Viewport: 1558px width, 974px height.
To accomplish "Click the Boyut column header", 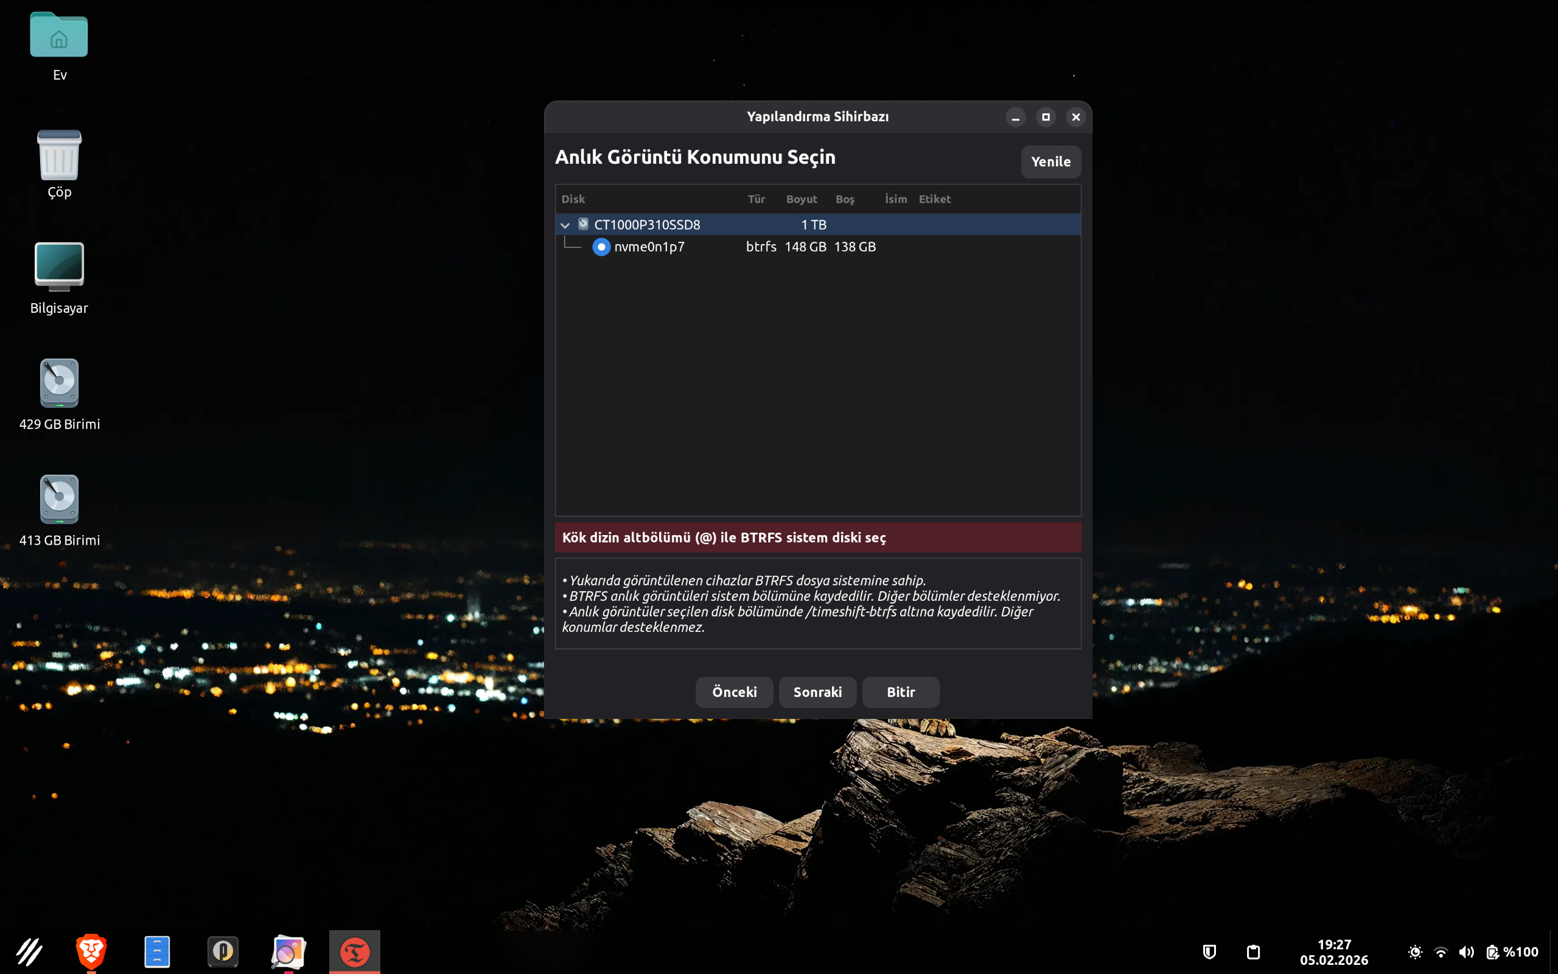I will (801, 199).
